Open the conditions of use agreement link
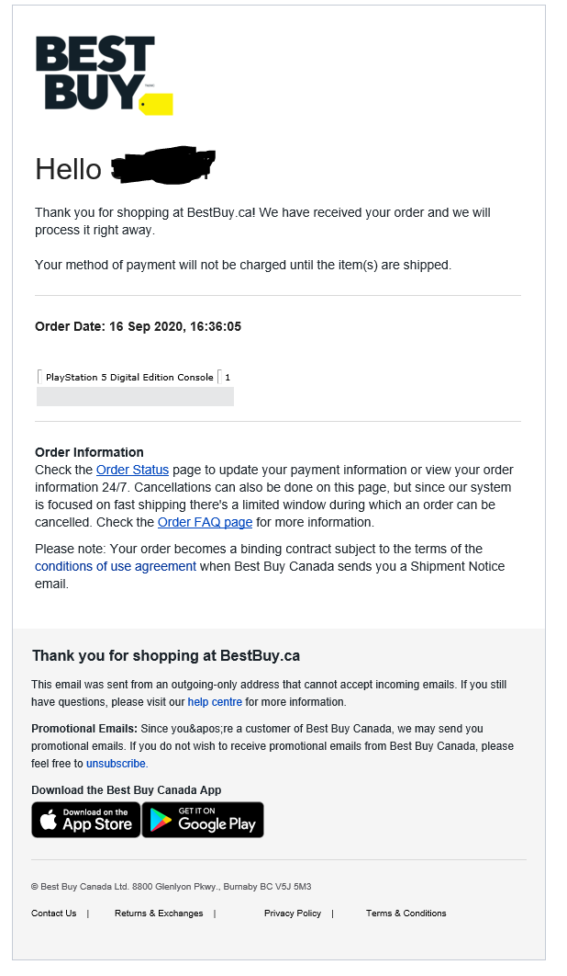567x976 pixels. coord(116,566)
